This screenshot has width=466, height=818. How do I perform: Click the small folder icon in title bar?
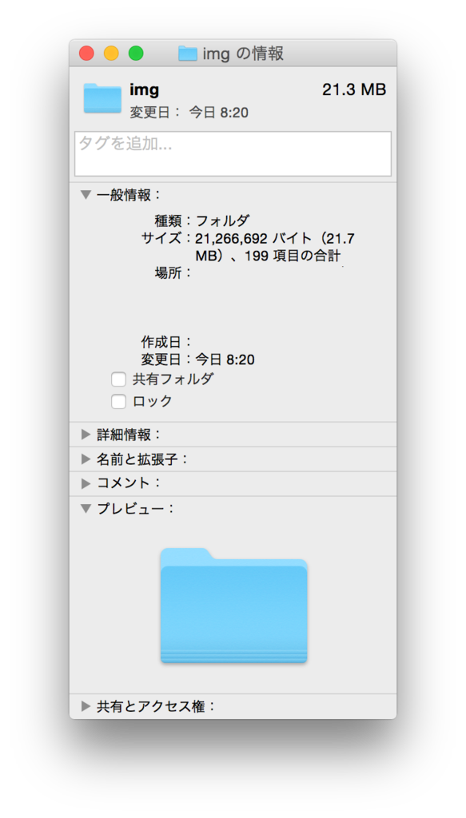187,54
